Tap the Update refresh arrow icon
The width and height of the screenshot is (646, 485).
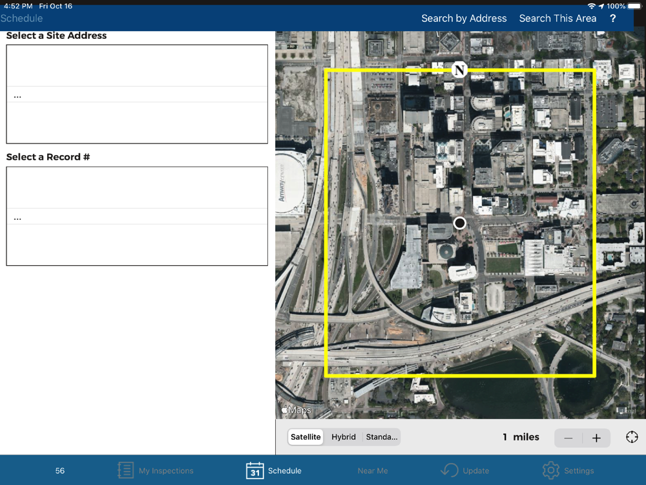[x=450, y=470]
